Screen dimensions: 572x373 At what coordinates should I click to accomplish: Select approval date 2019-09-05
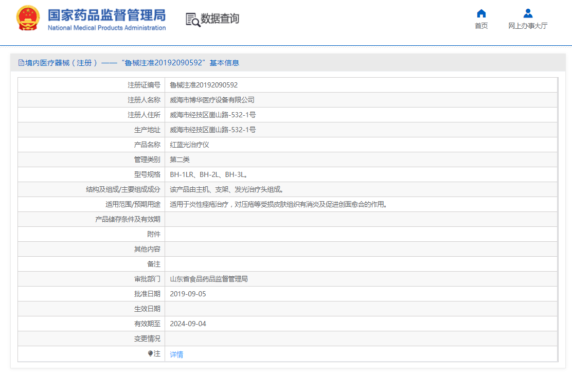coord(188,294)
